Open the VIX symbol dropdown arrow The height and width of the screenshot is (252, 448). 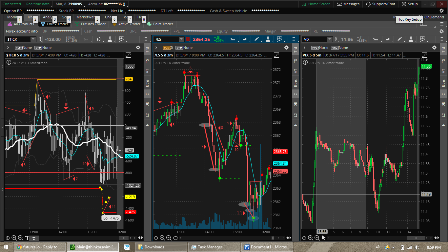click(329, 39)
